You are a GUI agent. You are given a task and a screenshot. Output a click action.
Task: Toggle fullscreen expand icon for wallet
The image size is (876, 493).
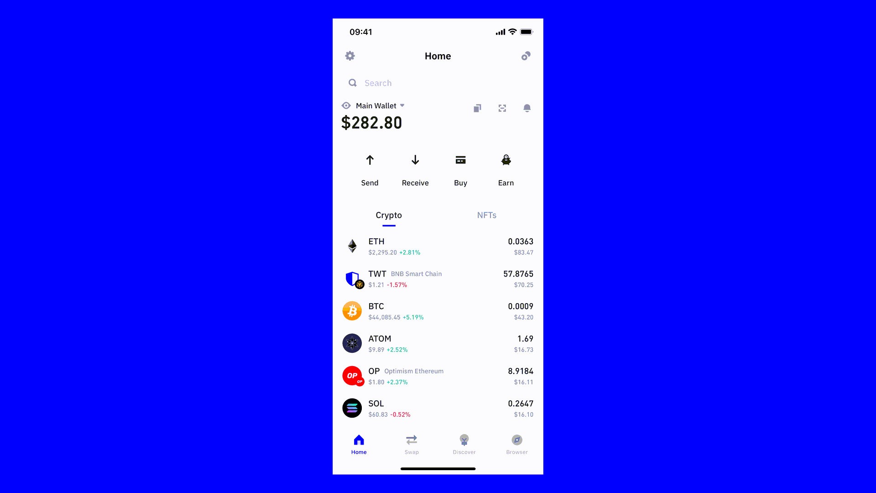(502, 108)
